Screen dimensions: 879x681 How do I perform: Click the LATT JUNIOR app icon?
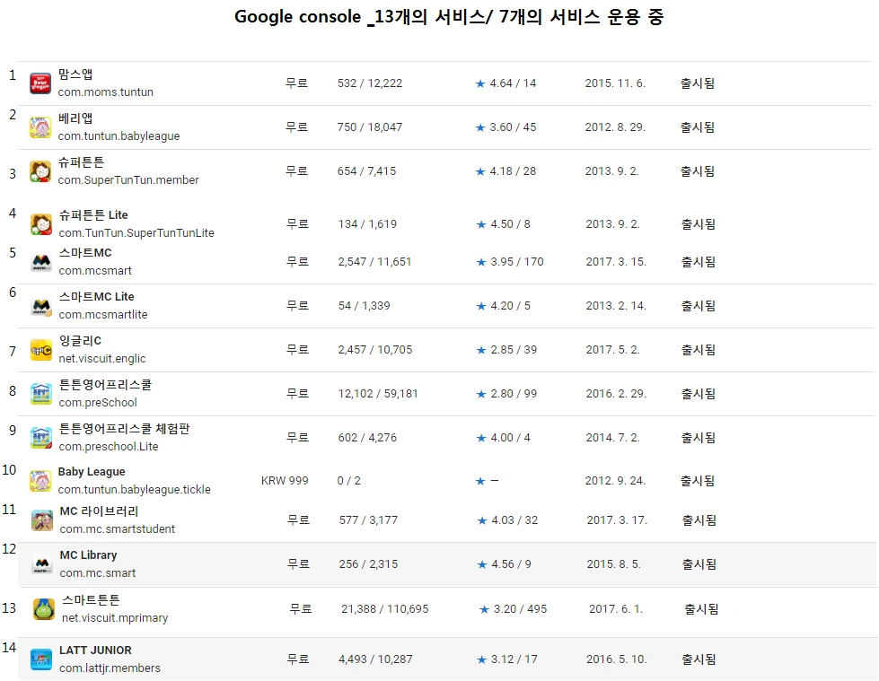[41, 659]
